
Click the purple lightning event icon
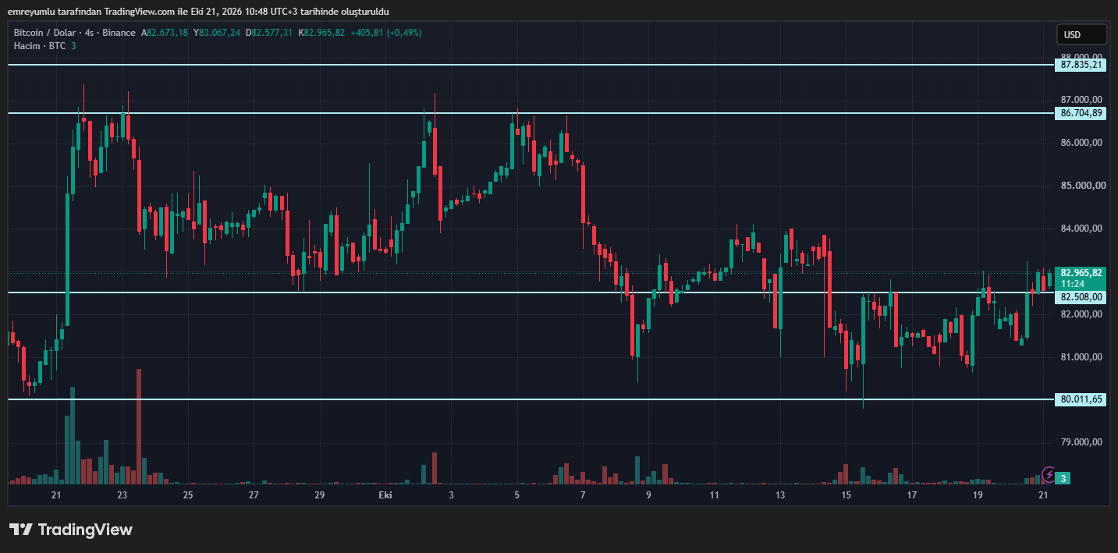point(1049,474)
